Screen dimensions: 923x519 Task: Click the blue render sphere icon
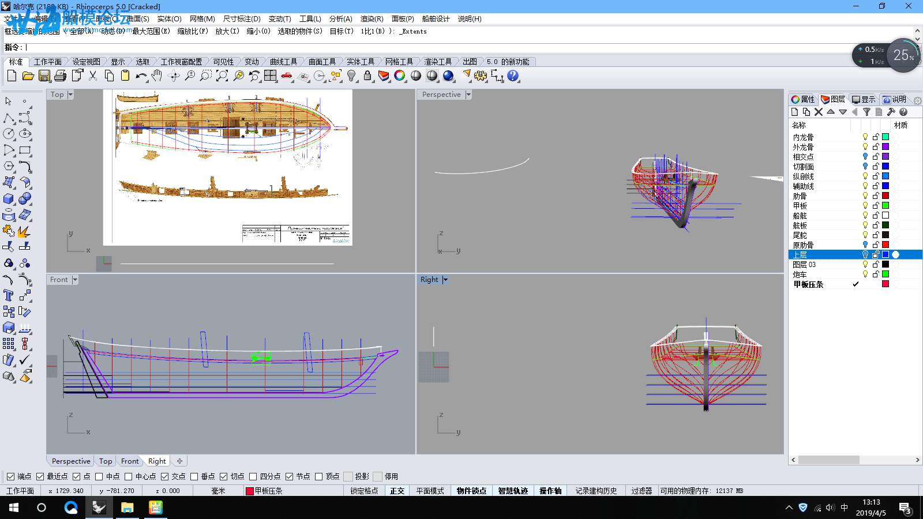[x=448, y=76]
